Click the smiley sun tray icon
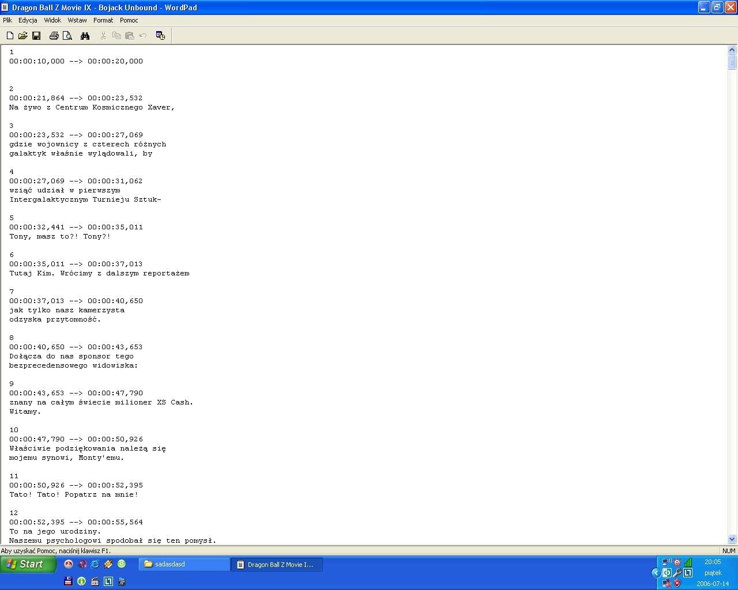 point(677,562)
